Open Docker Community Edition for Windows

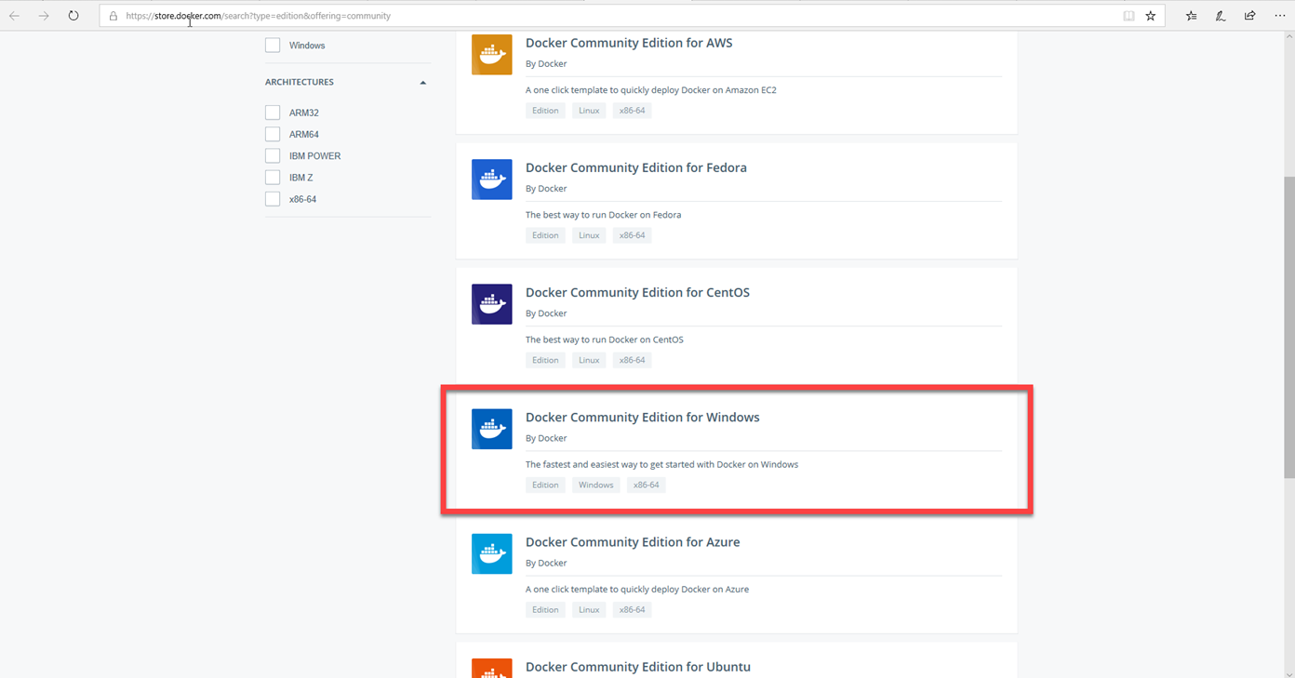642,417
